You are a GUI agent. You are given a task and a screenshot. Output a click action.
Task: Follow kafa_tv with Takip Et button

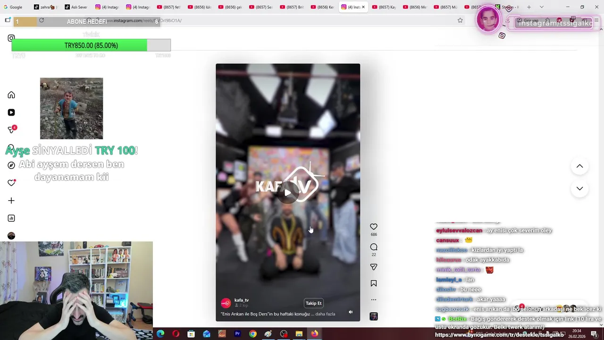click(313, 303)
